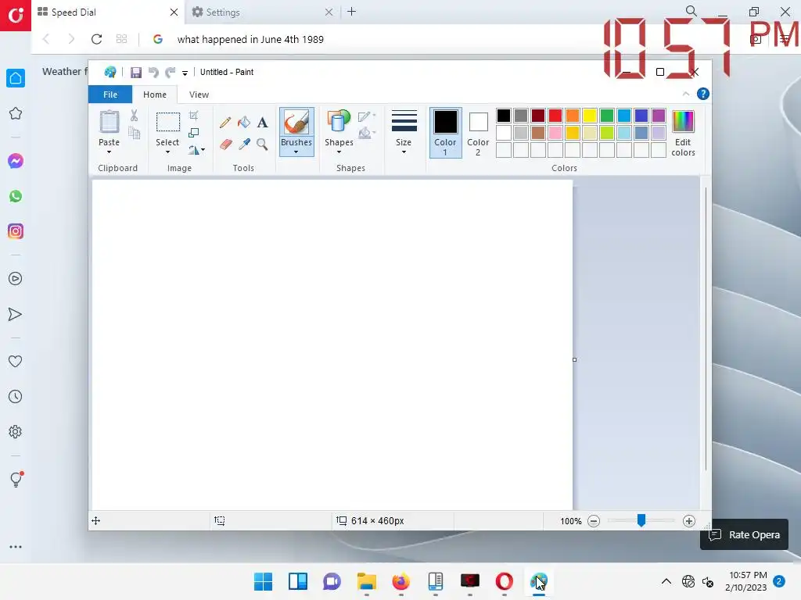
Task: Activate Color 2 button
Action: point(478,133)
